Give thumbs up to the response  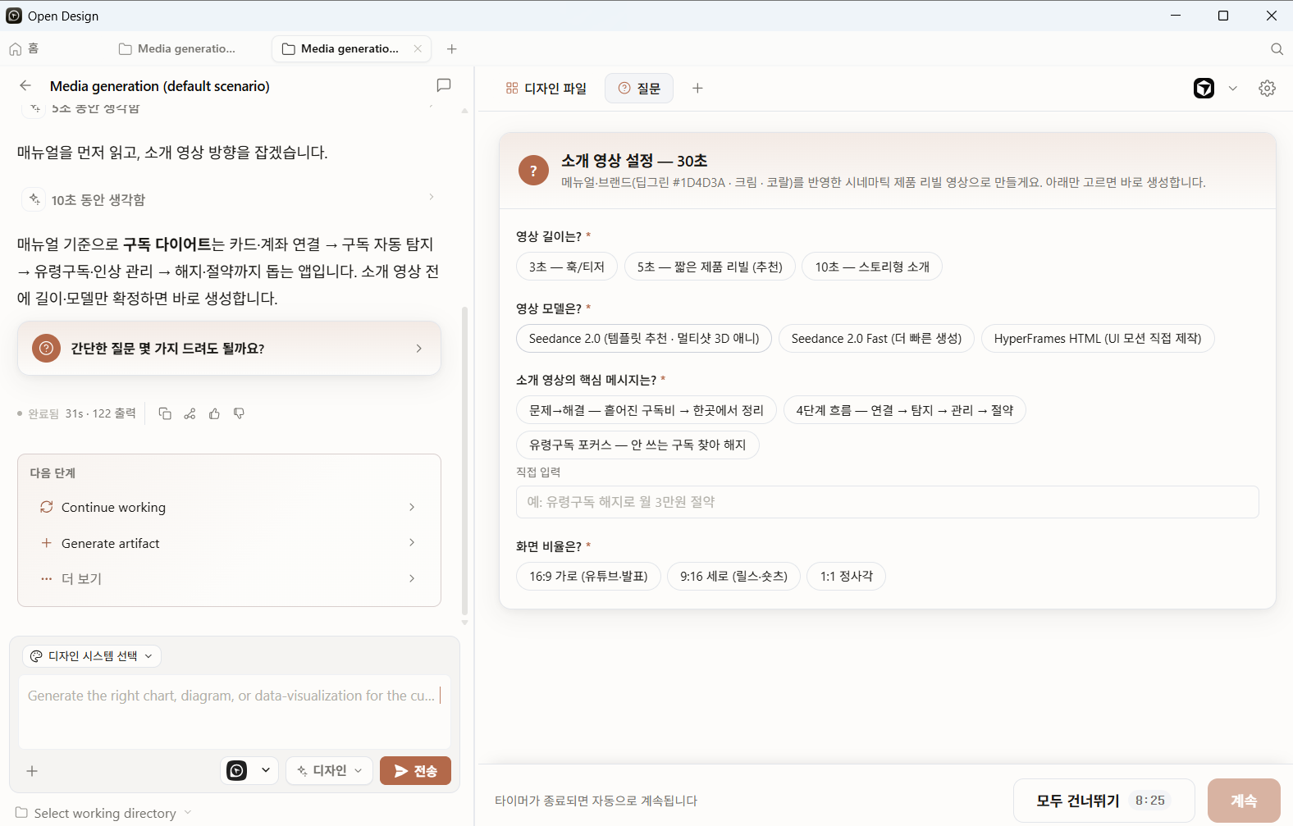[214, 413]
